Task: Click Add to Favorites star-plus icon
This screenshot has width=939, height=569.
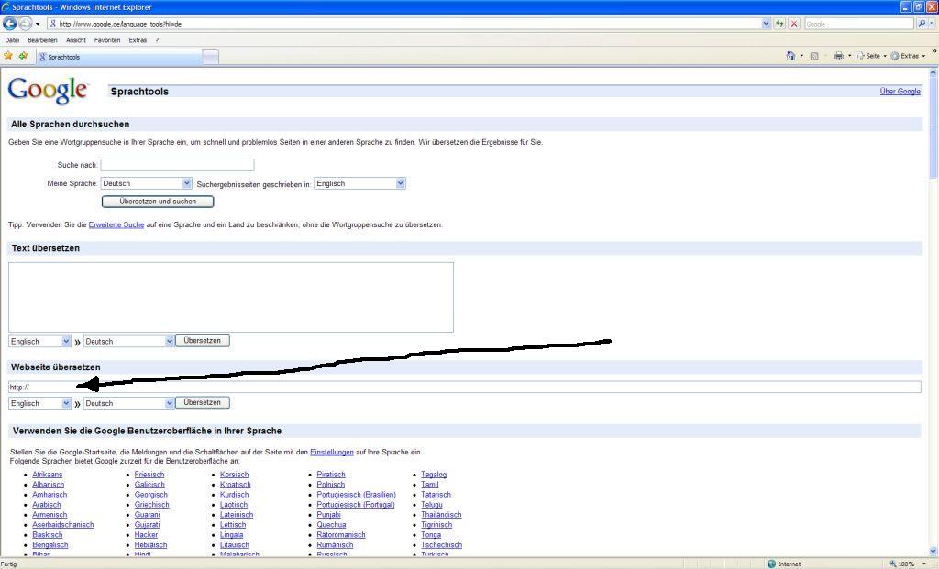Action: point(23,56)
